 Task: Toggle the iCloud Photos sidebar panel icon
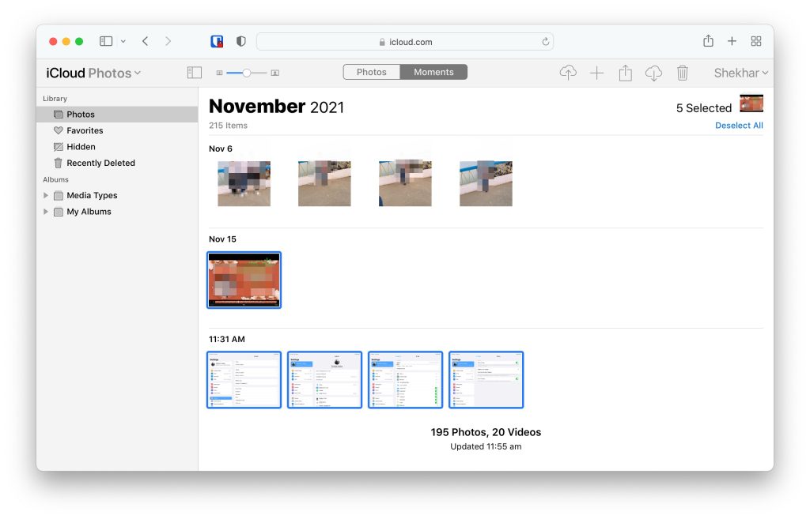click(x=195, y=73)
